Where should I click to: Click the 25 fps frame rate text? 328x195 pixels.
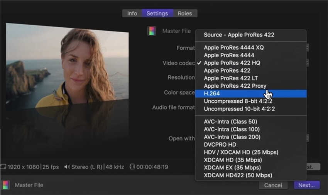51,167
